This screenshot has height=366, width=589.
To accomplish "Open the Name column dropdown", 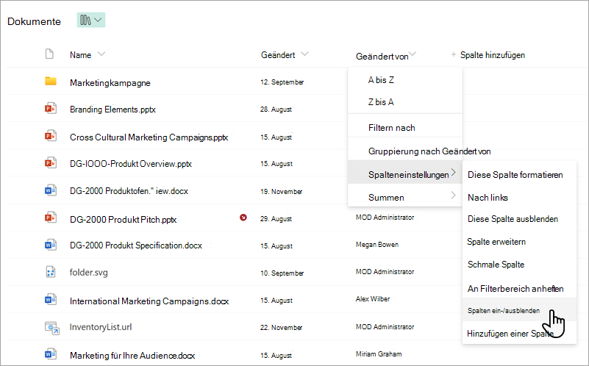I will (101, 54).
